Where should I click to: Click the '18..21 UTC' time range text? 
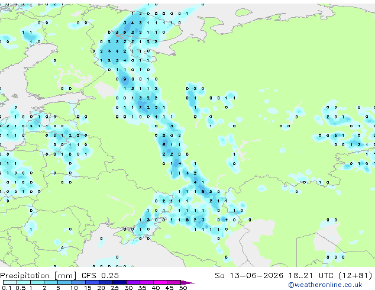point(311,276)
